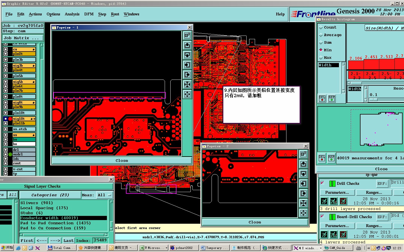Image resolution: width=404 pixels, height=252 pixels.
Task: Toggle visibility box for layer pln8t
Action: [6, 97]
